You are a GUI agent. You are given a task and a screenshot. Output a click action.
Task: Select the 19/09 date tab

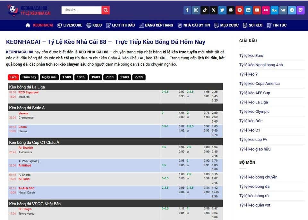pos(96,77)
